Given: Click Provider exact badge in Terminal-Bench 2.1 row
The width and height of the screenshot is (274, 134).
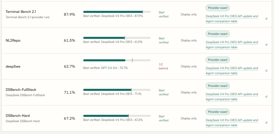Looking at the screenshot, I should coord(218,8).
